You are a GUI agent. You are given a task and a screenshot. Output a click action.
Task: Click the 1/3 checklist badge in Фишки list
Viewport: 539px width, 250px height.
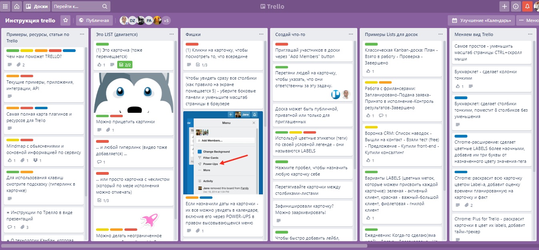tap(201, 65)
